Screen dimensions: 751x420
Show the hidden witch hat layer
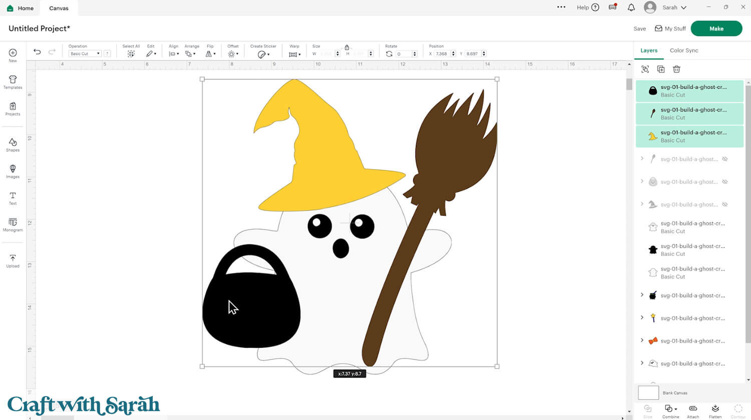click(724, 204)
